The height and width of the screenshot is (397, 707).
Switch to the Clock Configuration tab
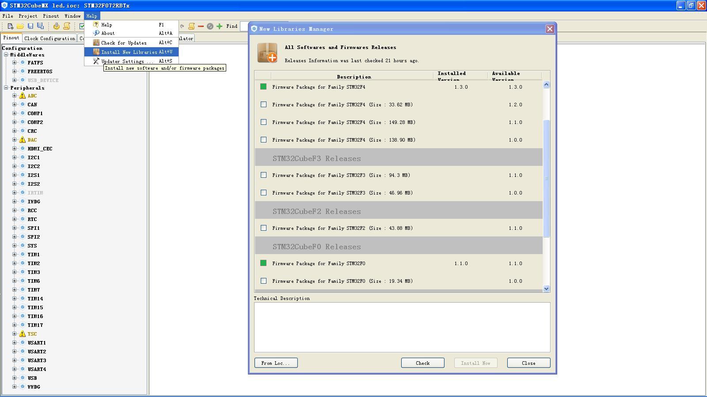click(x=49, y=38)
